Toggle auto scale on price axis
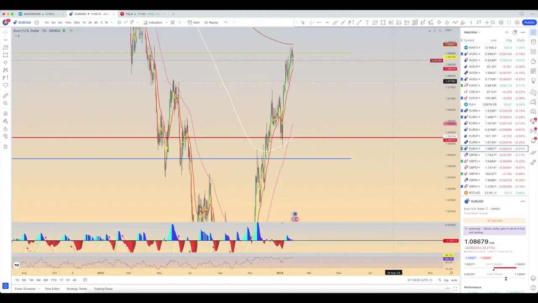This screenshot has width=538, height=303. [x=454, y=280]
